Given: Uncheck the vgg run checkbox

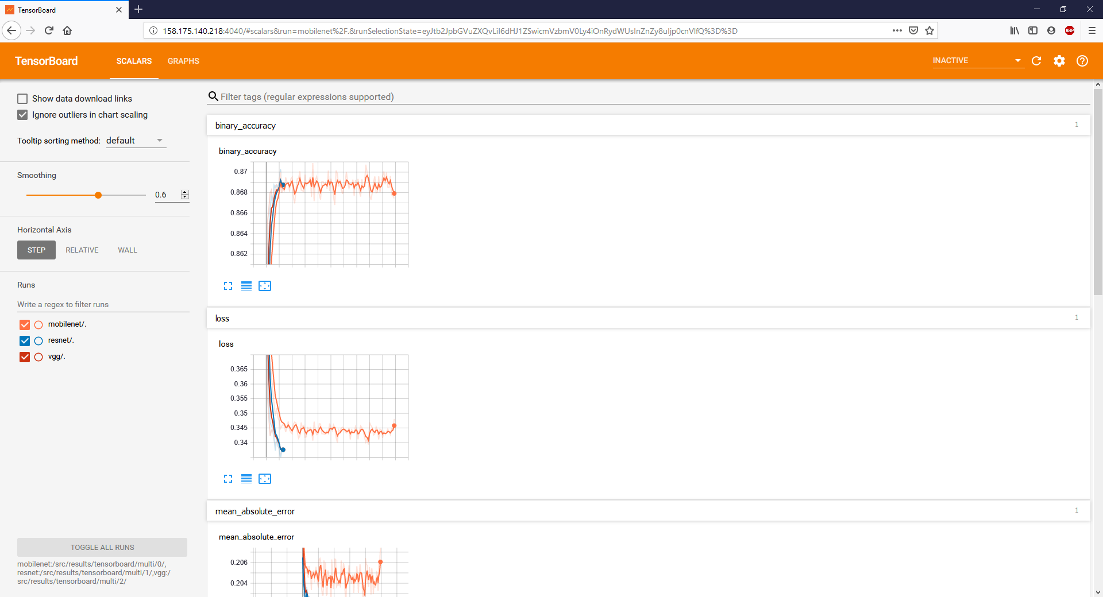Looking at the screenshot, I should point(25,356).
